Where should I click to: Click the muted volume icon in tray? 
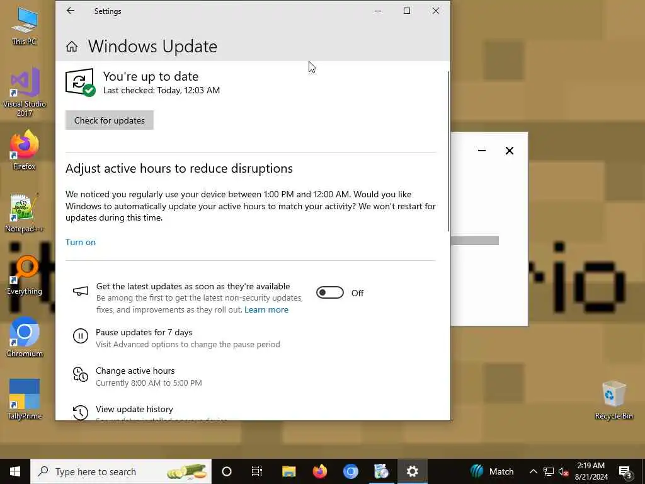click(564, 471)
